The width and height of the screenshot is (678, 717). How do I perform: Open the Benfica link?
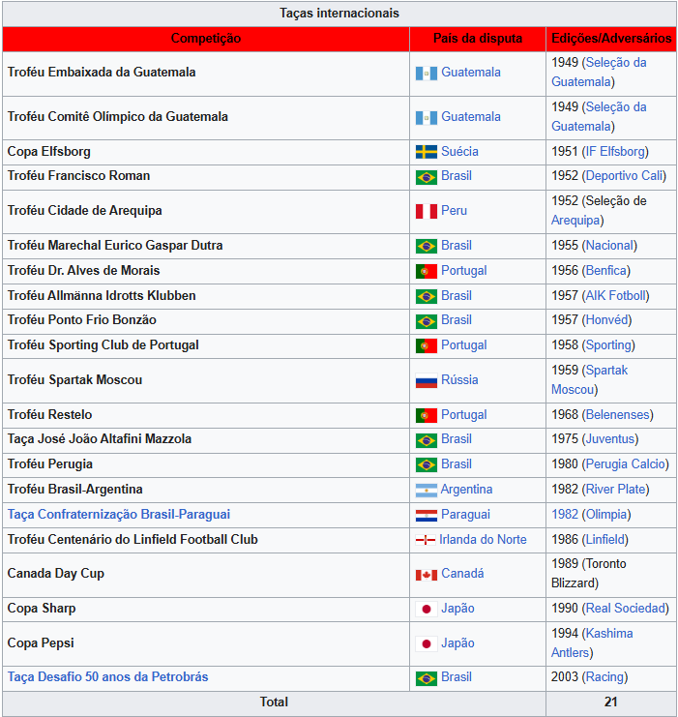pyautogui.click(x=606, y=271)
